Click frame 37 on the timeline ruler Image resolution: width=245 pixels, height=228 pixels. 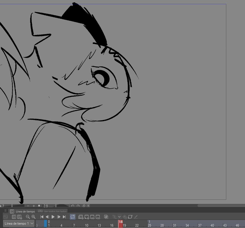(200, 225)
